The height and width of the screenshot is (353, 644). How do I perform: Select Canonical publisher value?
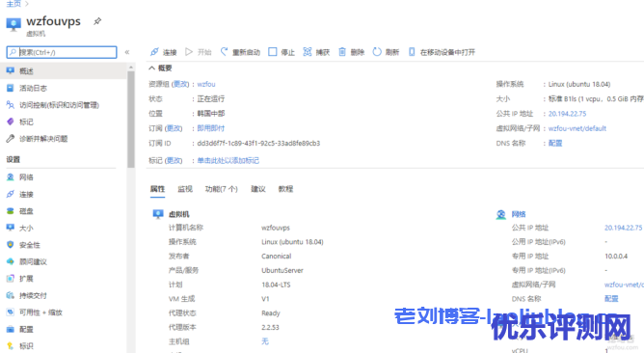277,256
